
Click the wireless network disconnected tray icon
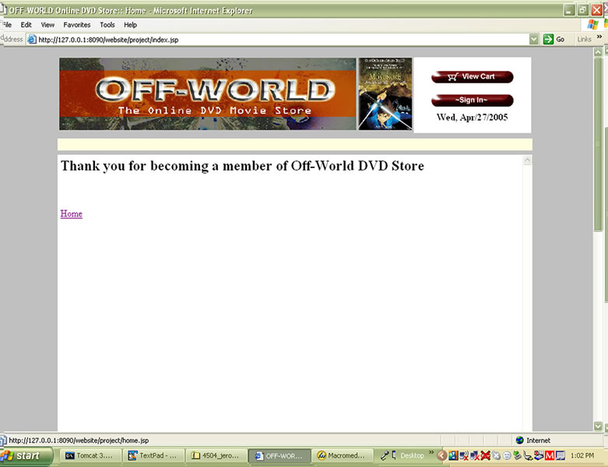pos(464,455)
